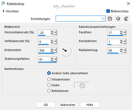Choose the Reflektieren radio option
Viewport: 132px width, 110px height.
pyautogui.click(x=49, y=91)
